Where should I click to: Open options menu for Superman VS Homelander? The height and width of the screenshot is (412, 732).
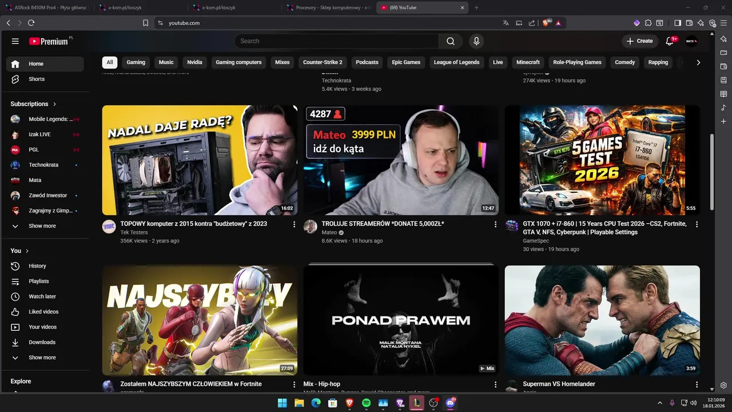point(697,385)
